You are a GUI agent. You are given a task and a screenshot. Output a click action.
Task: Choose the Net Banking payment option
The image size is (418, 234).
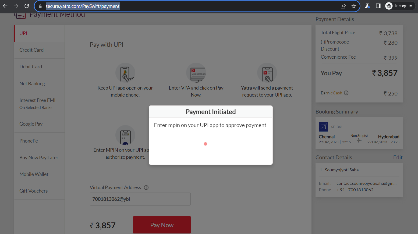point(39,84)
